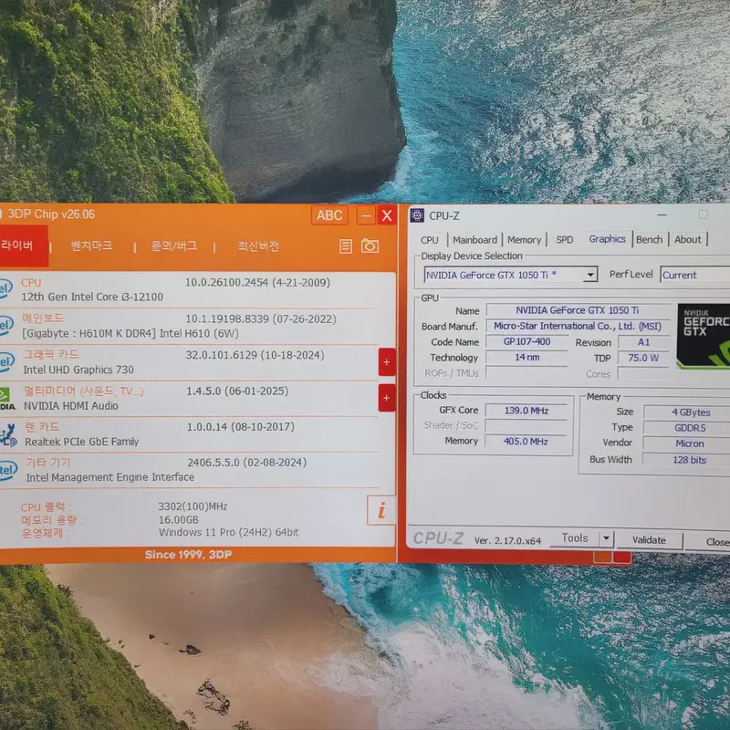Switch to the SPD tab in CPU-Z
This screenshot has height=730, width=730.
564,240
